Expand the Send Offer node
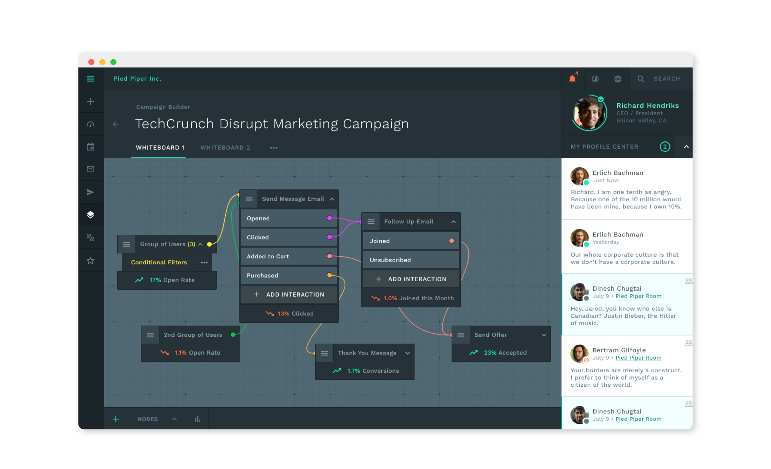This screenshot has width=771, height=469. tap(544, 335)
